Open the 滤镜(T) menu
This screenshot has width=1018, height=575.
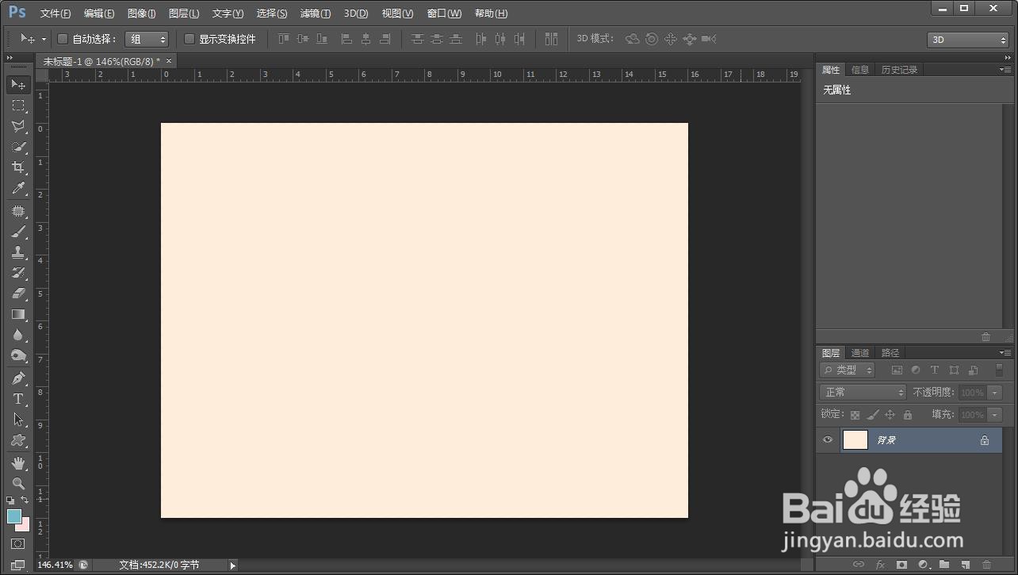click(316, 13)
